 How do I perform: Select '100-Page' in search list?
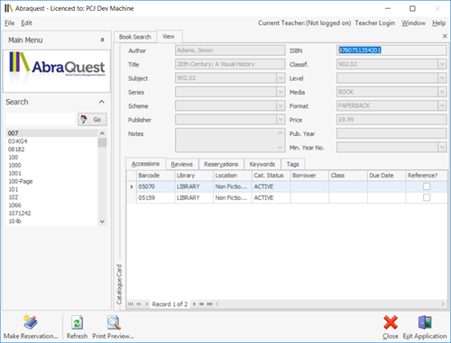(52, 181)
